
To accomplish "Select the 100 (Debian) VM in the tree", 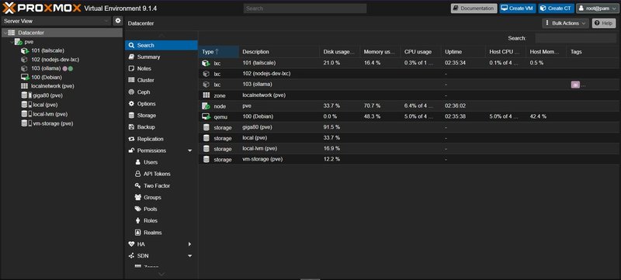I will 47,77.
